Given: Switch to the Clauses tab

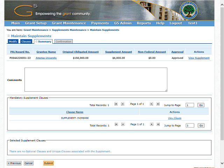Looking at the screenshot, I should tap(26, 41).
